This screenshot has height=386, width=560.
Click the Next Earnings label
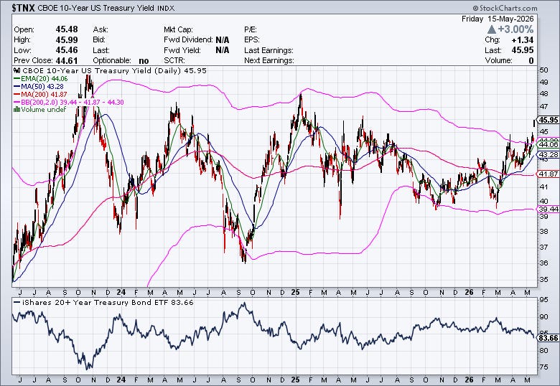[269, 61]
